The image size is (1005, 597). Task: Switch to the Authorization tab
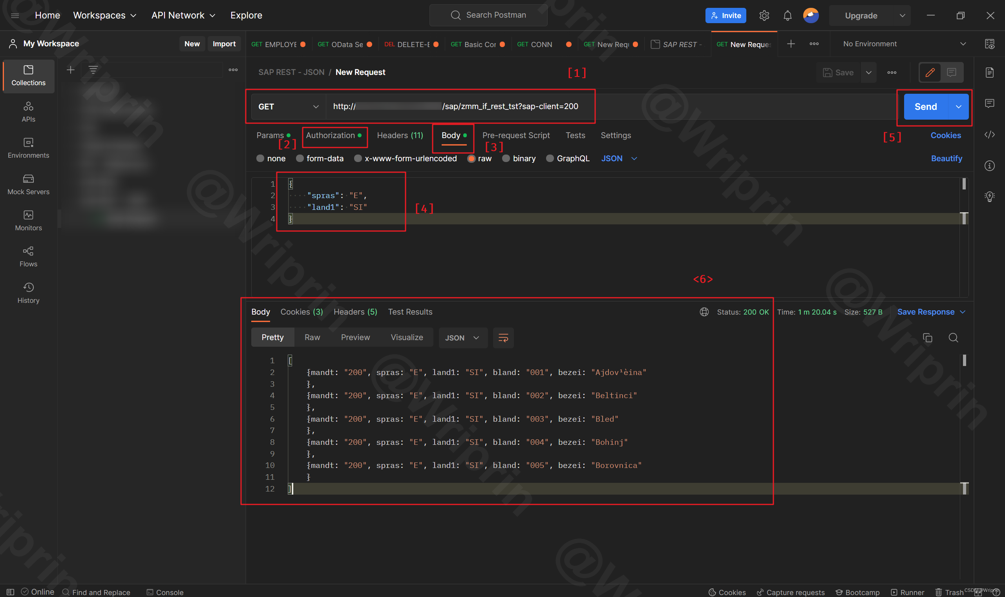tap(330, 136)
